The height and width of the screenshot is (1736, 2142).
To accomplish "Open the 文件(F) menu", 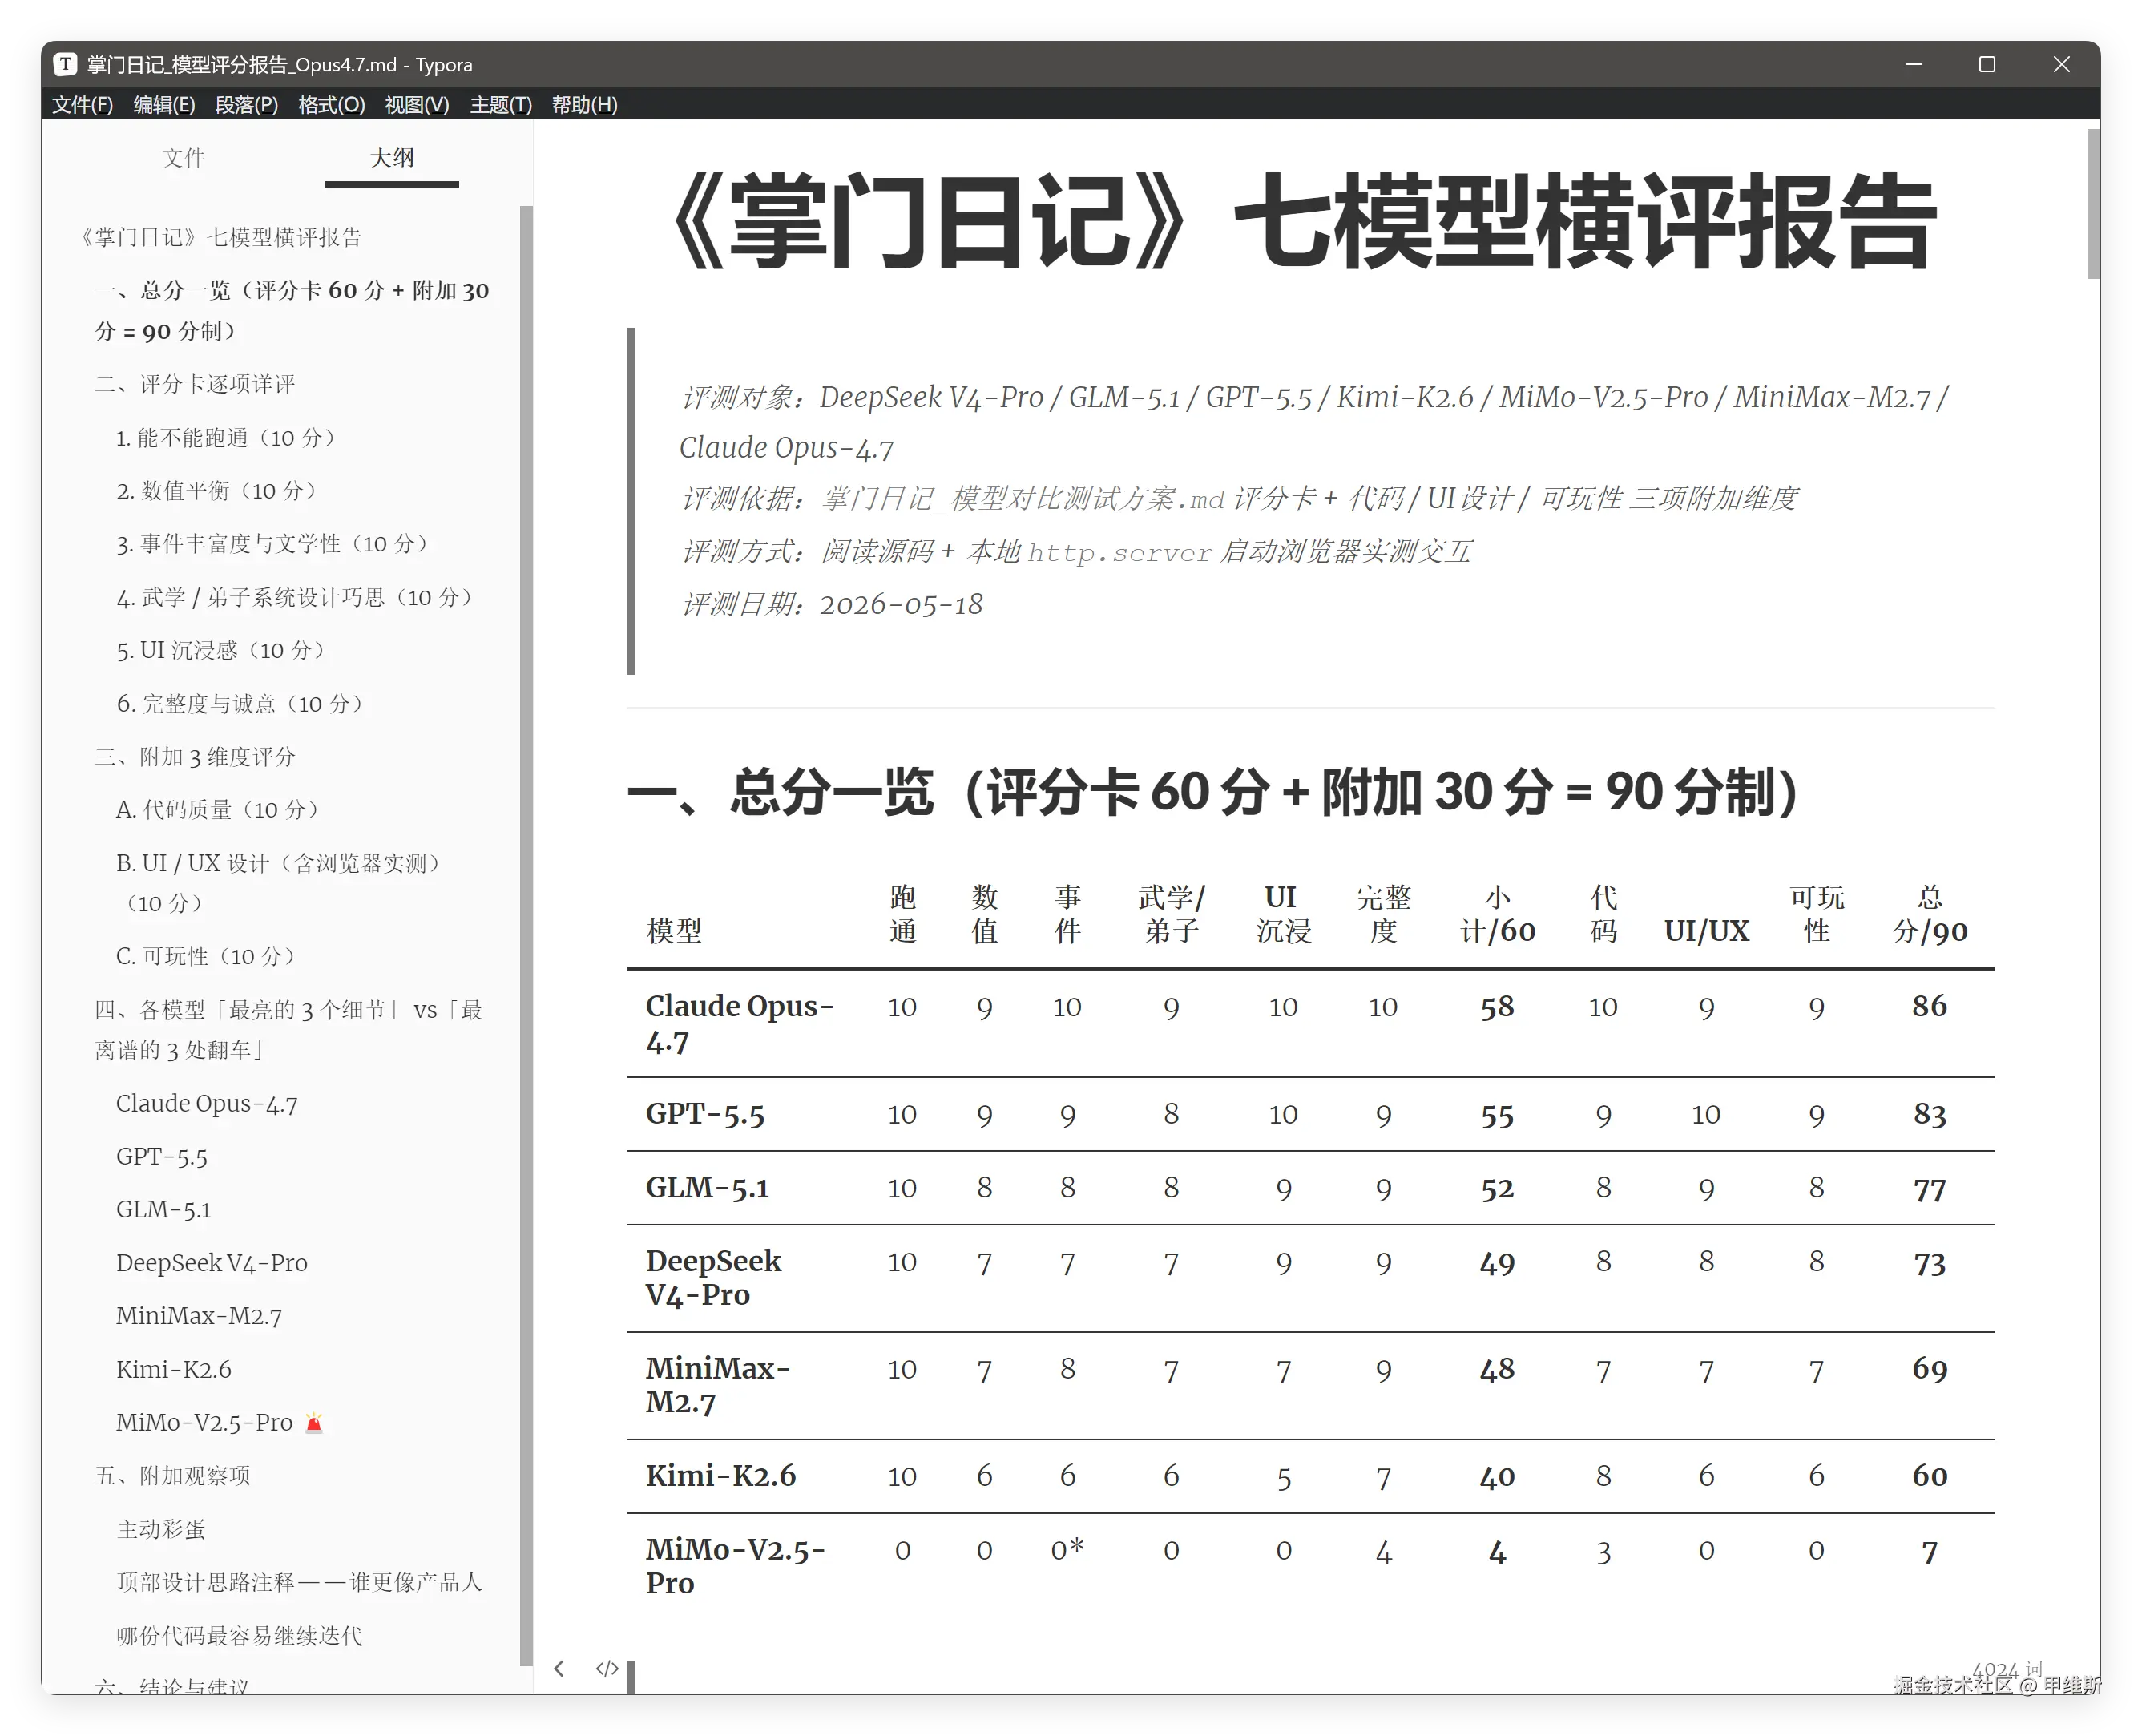I will (x=82, y=104).
